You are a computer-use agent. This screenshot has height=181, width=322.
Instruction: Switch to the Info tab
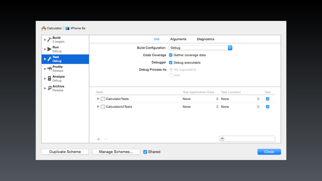(157, 39)
